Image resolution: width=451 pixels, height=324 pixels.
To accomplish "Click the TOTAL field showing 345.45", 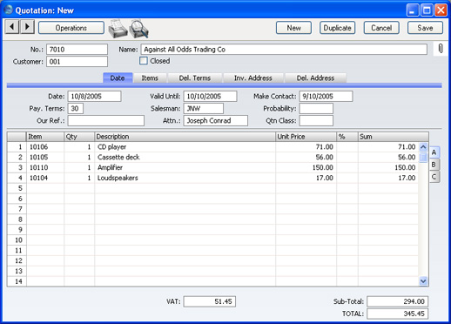I will coord(397,314).
